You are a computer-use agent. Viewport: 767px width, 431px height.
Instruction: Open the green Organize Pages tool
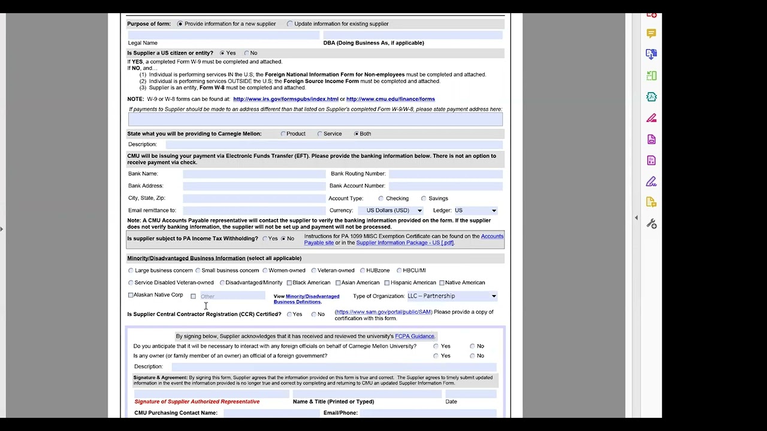pos(651,75)
